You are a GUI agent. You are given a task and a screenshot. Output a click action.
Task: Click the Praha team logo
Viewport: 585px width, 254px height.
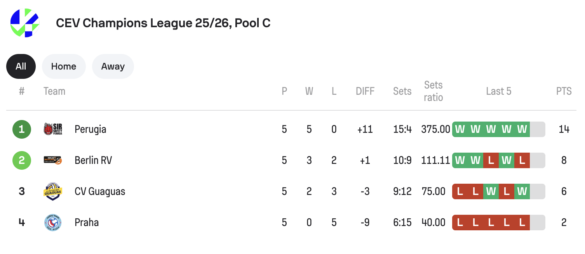[x=53, y=222]
